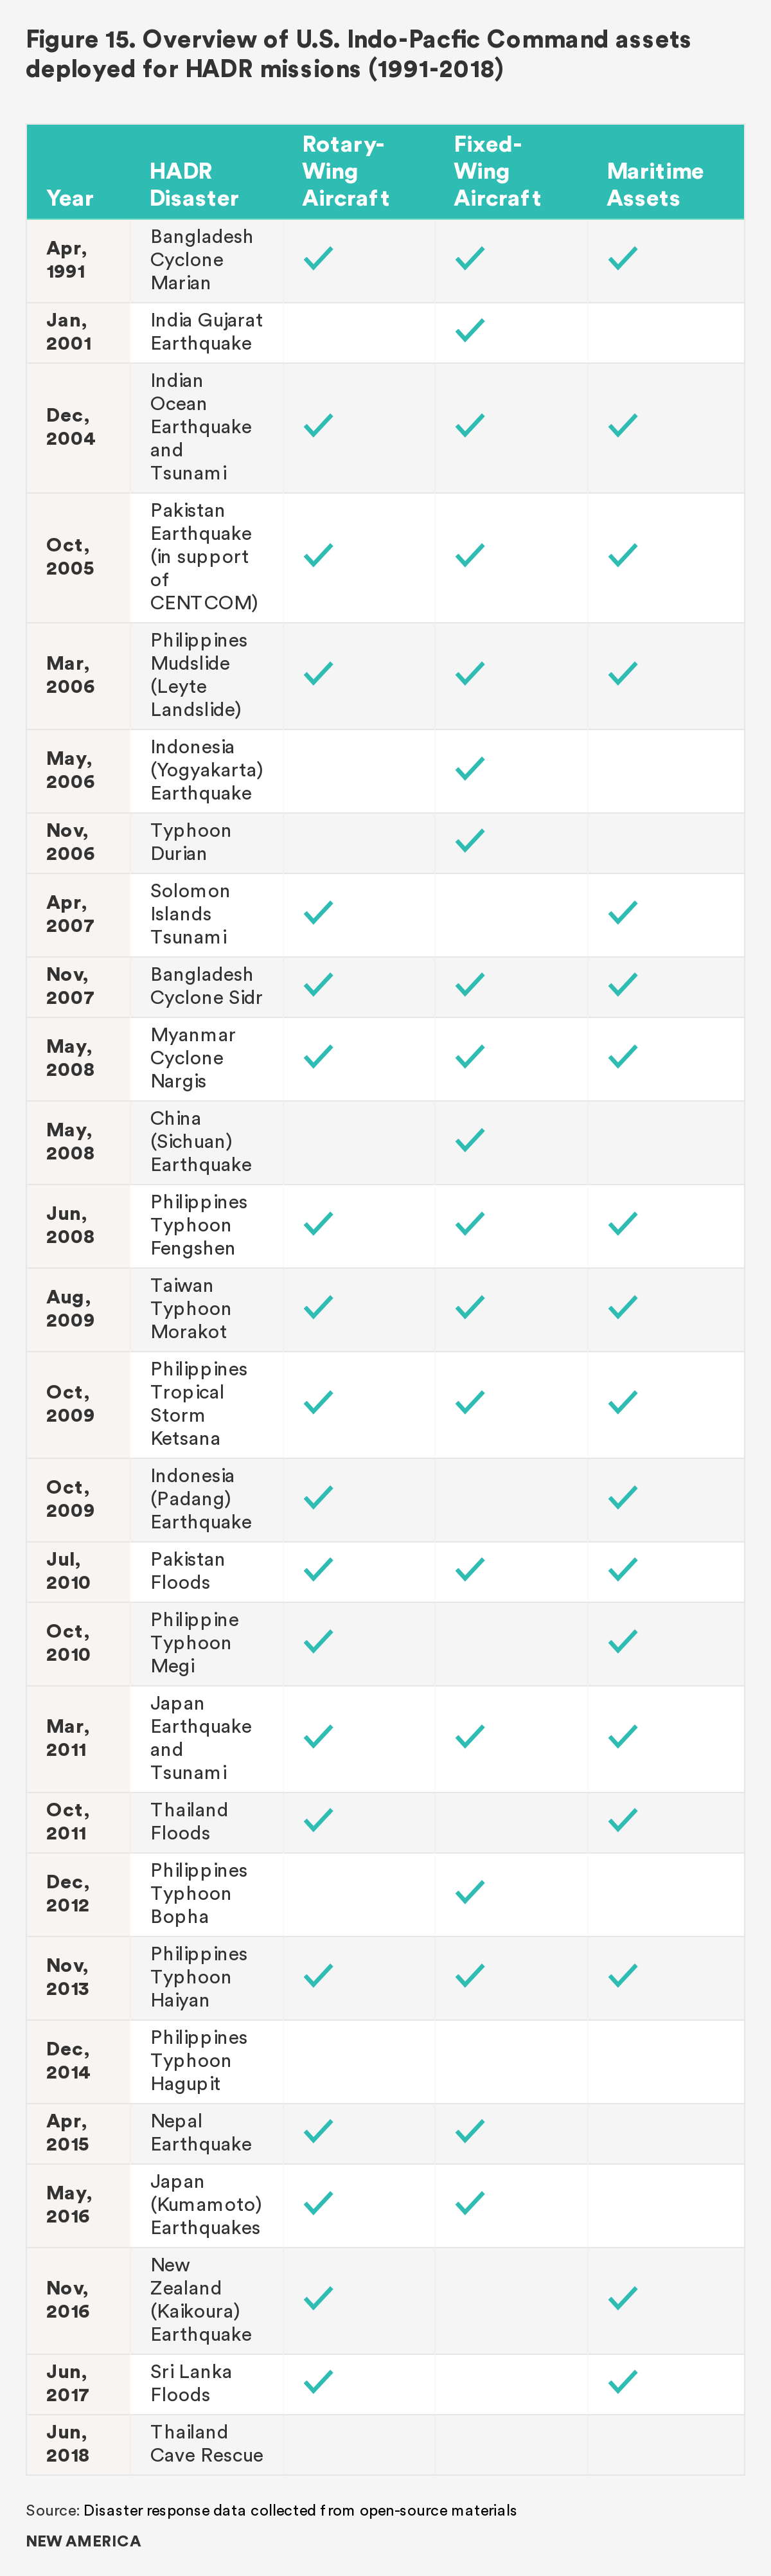Click the Thailand Cave Rescue disaster cell
This screenshot has width=771, height=2576.
(x=206, y=2443)
